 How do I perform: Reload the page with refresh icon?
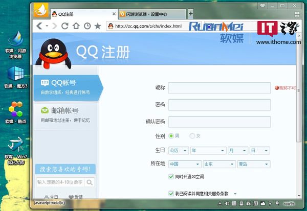(x=65, y=26)
